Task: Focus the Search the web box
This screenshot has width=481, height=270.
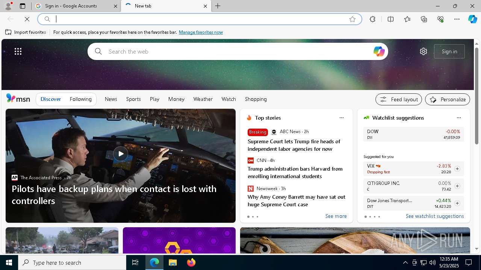Action: [x=237, y=51]
